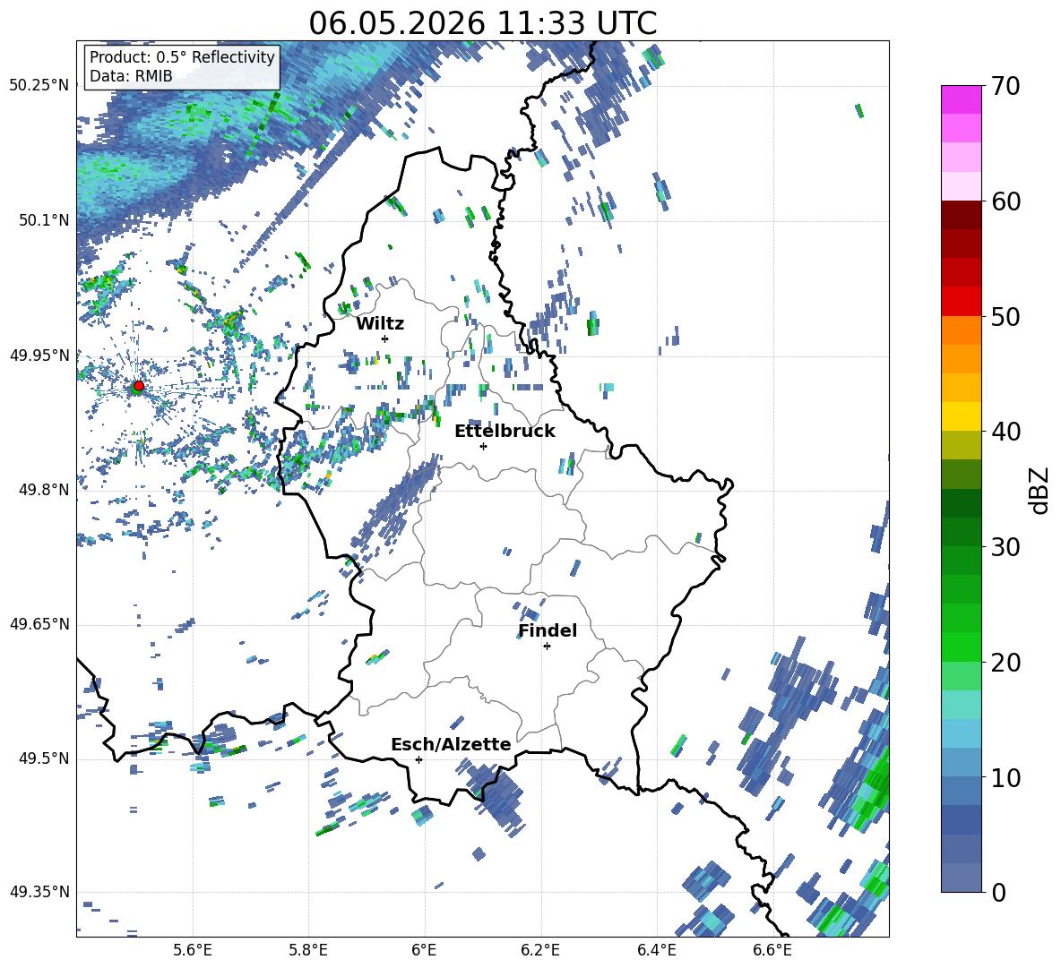Click the yellow 40 dBZ colorbar segment
This screenshot has width=1061, height=968.
point(961,415)
